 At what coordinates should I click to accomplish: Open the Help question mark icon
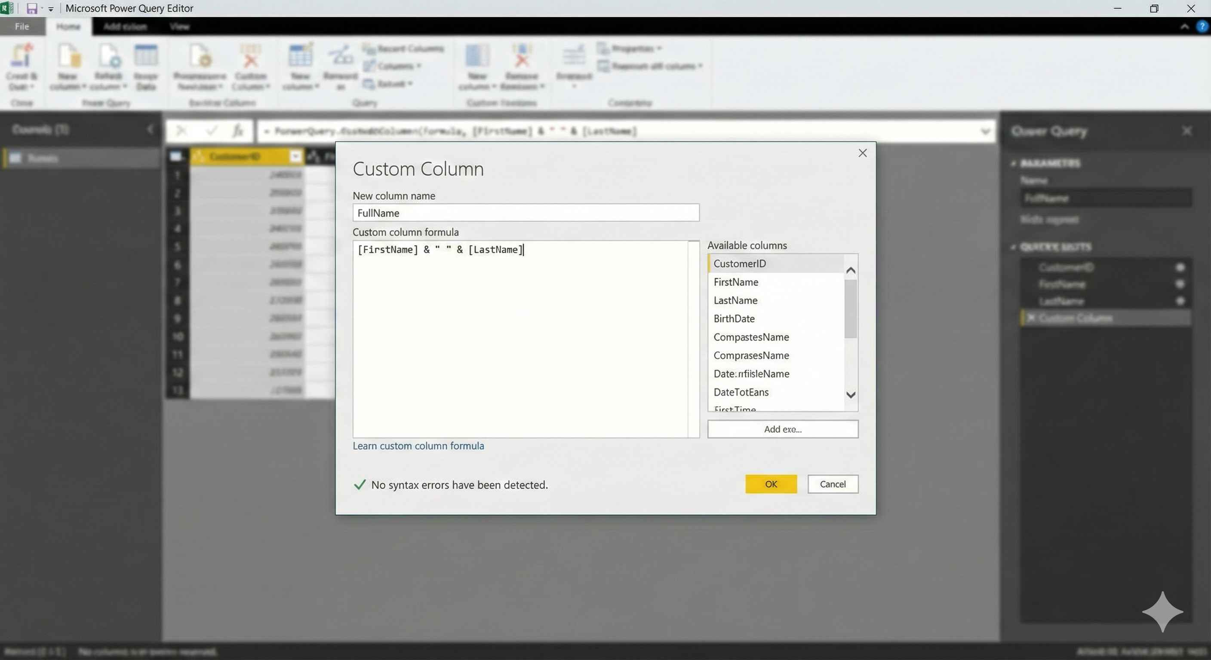point(1202,26)
